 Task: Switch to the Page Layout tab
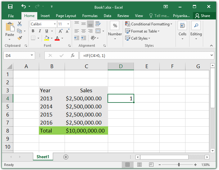66,16
